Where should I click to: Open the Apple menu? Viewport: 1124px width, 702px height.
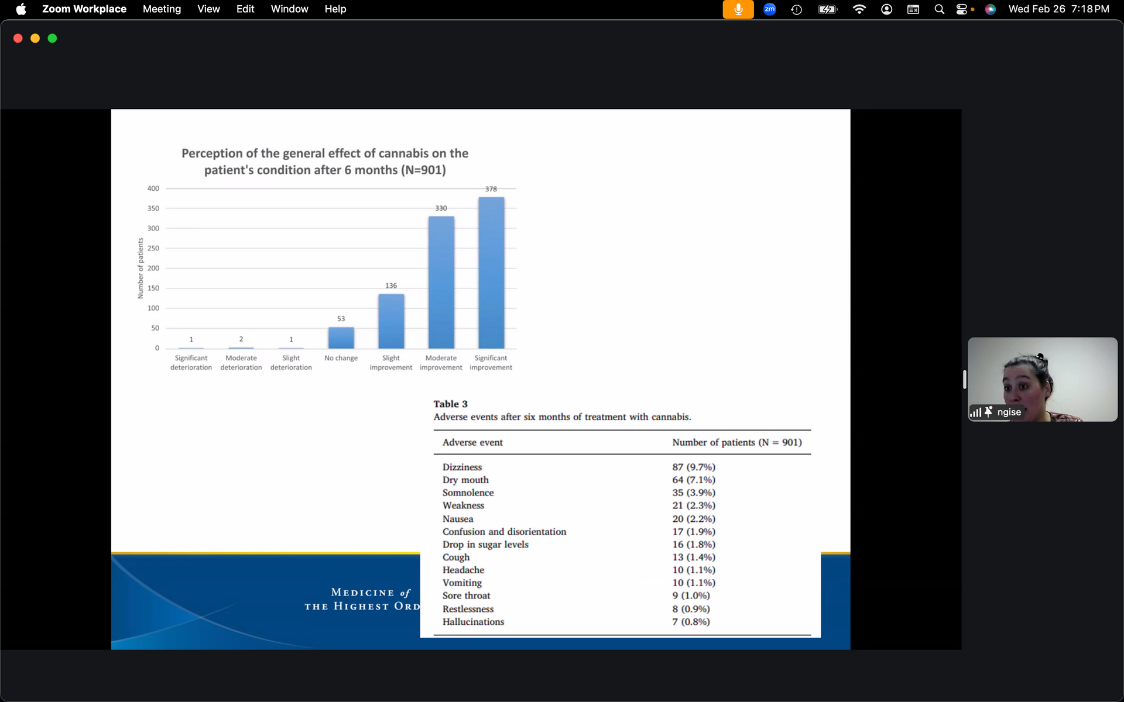pyautogui.click(x=21, y=9)
